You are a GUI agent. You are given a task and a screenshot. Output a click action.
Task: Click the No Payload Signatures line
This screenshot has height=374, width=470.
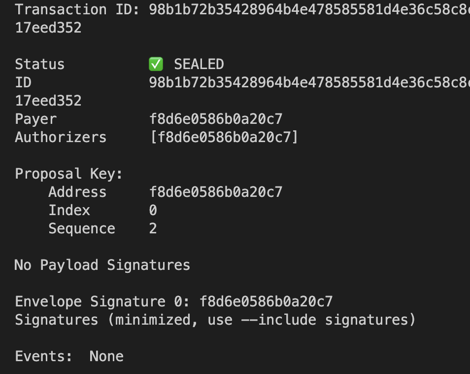pyautogui.click(x=102, y=265)
